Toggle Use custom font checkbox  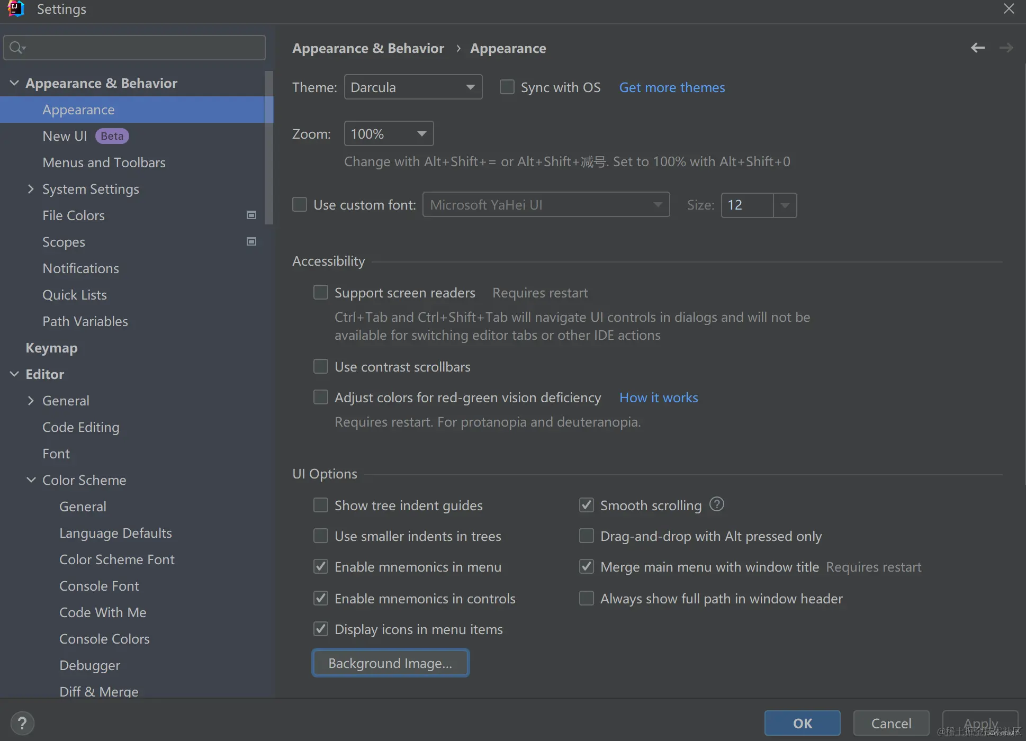point(300,204)
